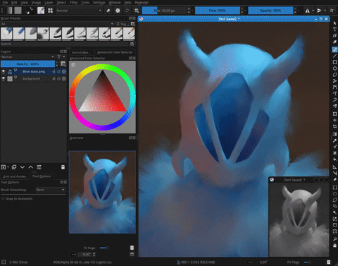Toggle visibility of the top png layer

4,71
